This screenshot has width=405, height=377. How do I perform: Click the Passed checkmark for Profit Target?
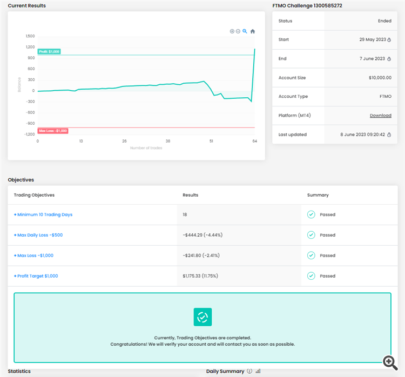311,275
